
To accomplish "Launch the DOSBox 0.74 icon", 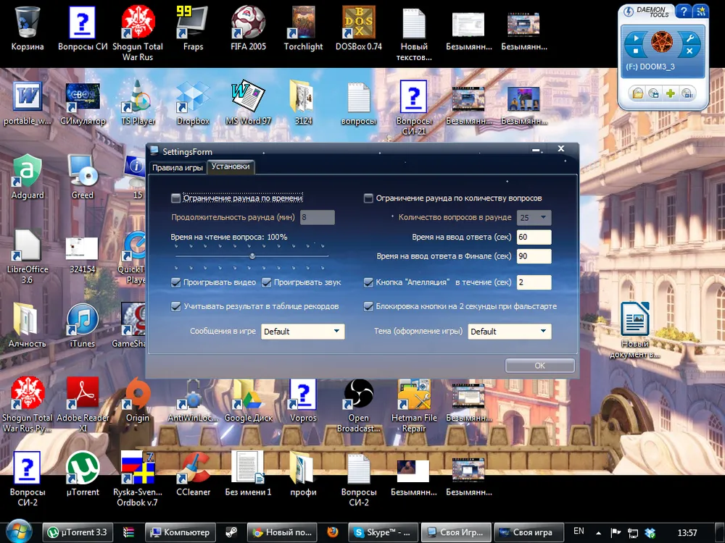I will point(358,25).
